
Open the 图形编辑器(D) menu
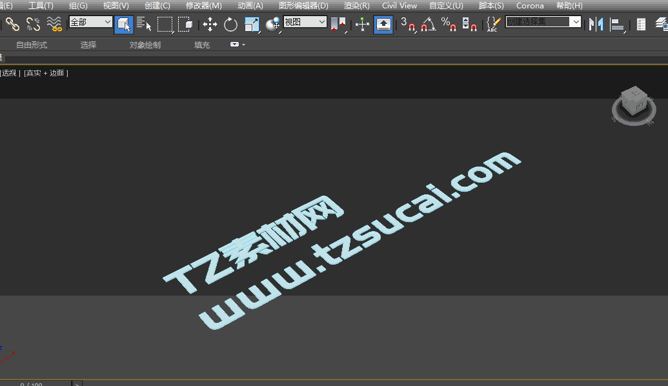[303, 6]
